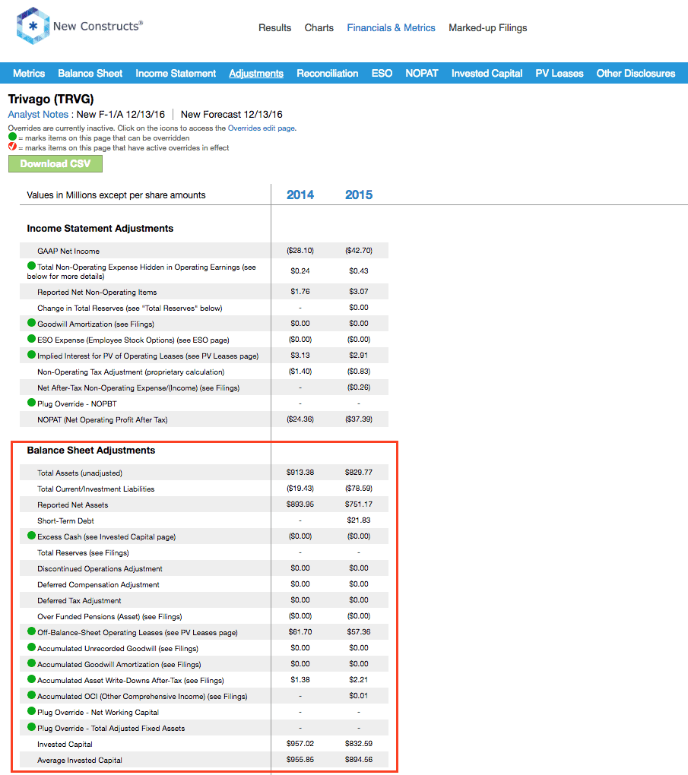The width and height of the screenshot is (688, 775).
Task: Switch to the Income Statement tab
Action: [x=176, y=73]
